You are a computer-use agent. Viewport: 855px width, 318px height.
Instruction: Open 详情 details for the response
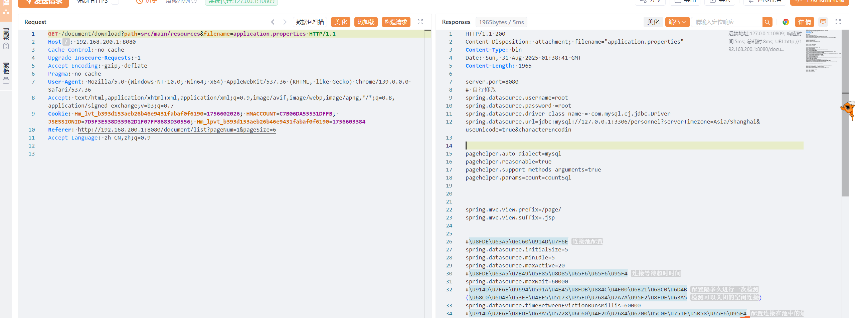tap(804, 22)
